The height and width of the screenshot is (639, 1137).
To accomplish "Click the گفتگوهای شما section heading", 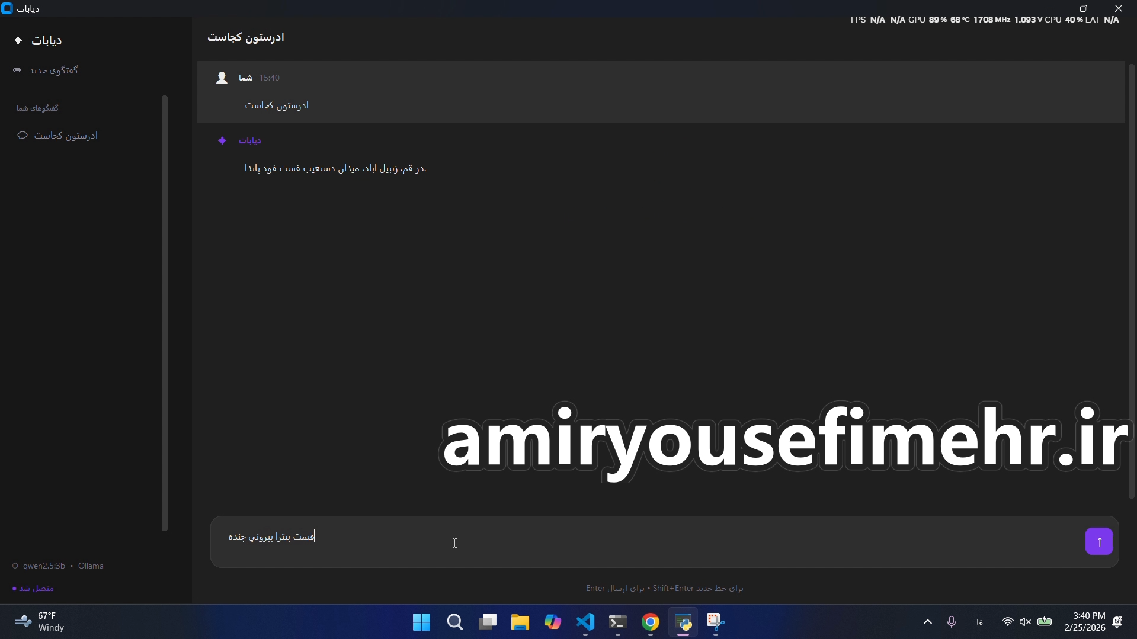I will coord(37,108).
